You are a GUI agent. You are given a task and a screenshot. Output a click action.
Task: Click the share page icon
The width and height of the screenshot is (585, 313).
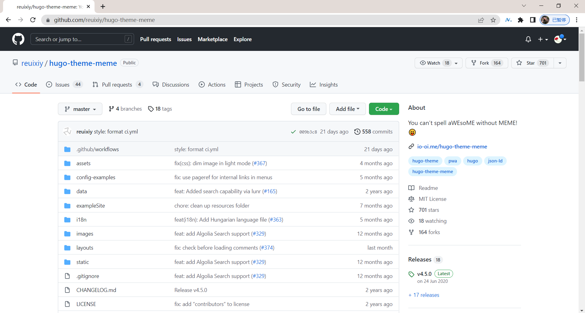pyautogui.click(x=481, y=20)
